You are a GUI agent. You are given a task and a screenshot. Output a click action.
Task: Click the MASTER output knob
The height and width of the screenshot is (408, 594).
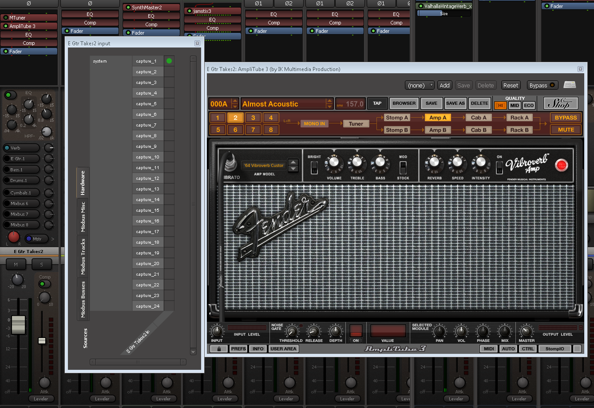pyautogui.click(x=527, y=332)
